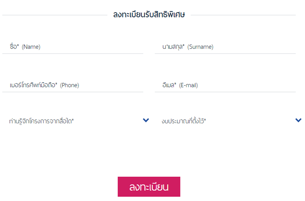The height and width of the screenshot is (201, 305).
Task: Click the ลงทะเบียนรับสิทธิพิเศษ heading
Action: (152, 15)
